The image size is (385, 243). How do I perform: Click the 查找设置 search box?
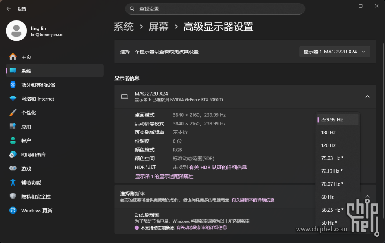(x=215, y=9)
